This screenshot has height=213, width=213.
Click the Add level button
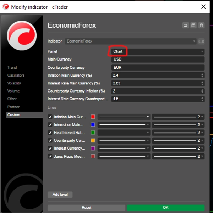60,195
